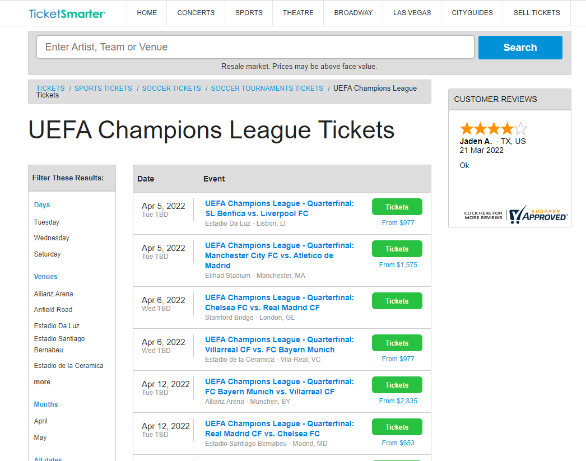The height and width of the screenshot is (461, 586).
Task: Open Manchester City vs. Atletico de Madrid event
Action: [x=279, y=255]
